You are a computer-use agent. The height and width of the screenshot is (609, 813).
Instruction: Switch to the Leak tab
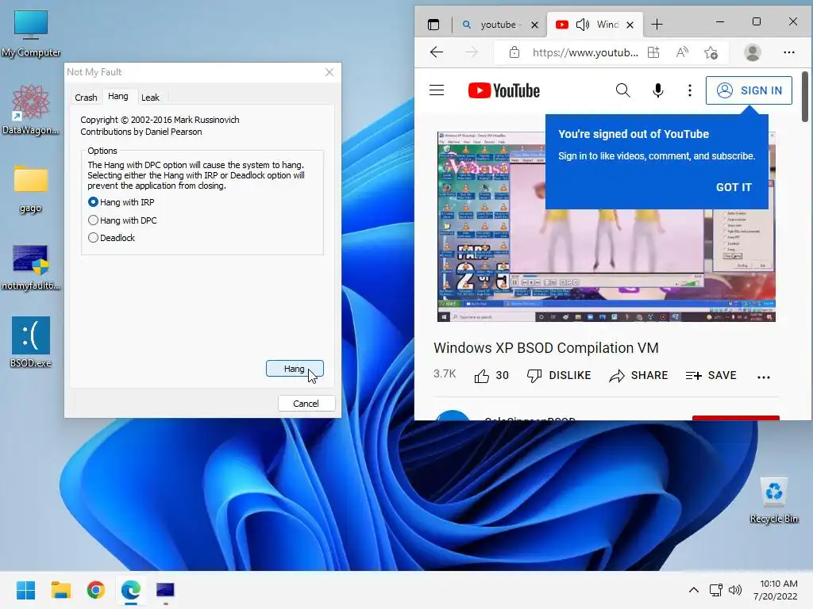pyautogui.click(x=150, y=98)
